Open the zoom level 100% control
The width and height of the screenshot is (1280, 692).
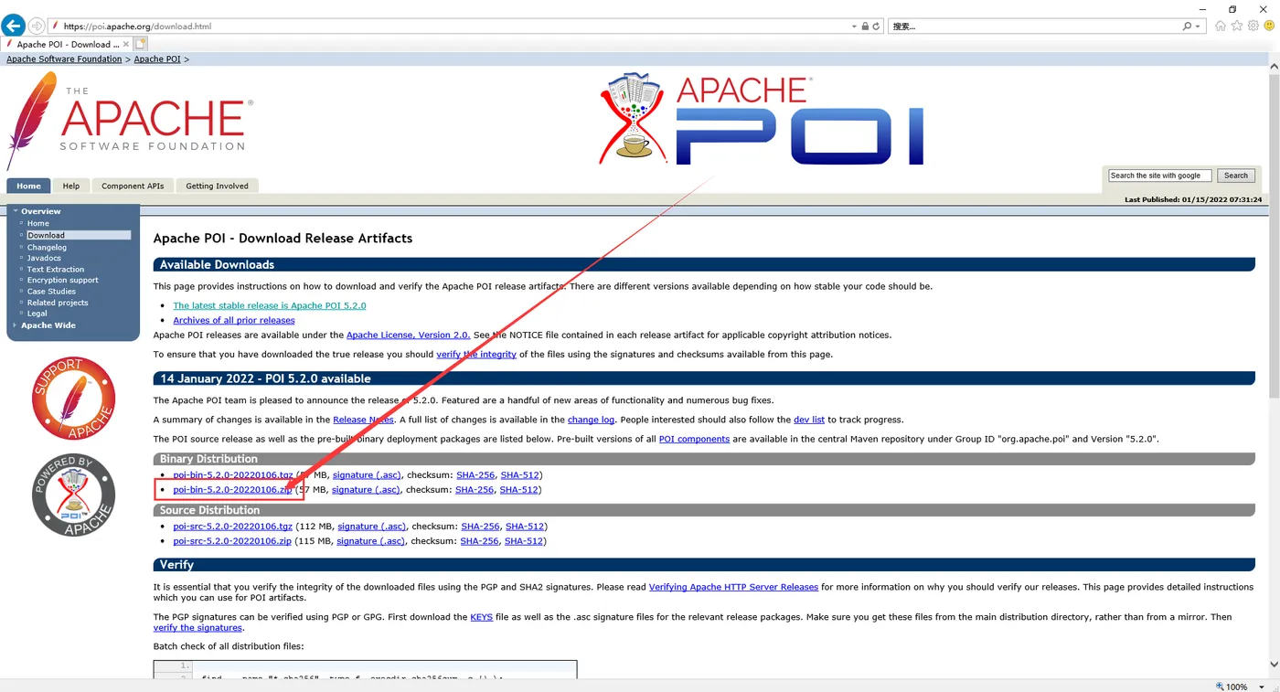point(1231,686)
